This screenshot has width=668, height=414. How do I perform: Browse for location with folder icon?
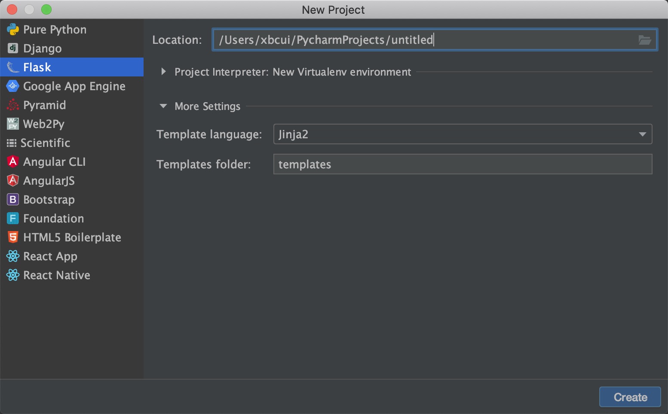(x=644, y=40)
